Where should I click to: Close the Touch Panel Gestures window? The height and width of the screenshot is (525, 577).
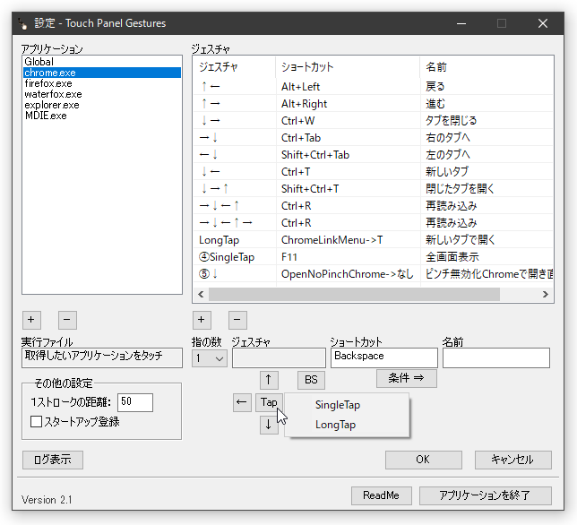click(543, 23)
